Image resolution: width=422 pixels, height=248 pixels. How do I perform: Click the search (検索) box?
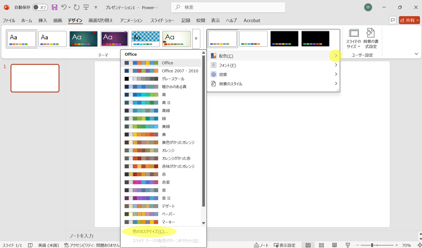click(x=228, y=7)
